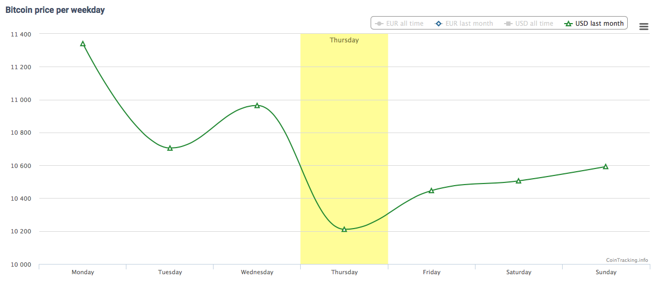Click the Sunday x-axis label
This screenshot has width=660, height=286.
tap(606, 272)
